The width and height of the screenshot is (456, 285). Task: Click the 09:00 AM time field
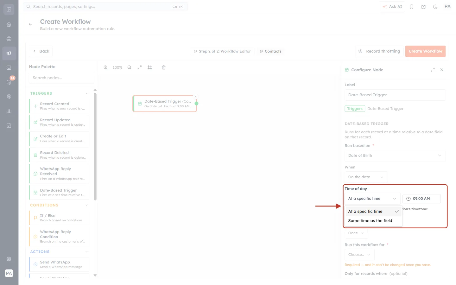click(x=421, y=199)
